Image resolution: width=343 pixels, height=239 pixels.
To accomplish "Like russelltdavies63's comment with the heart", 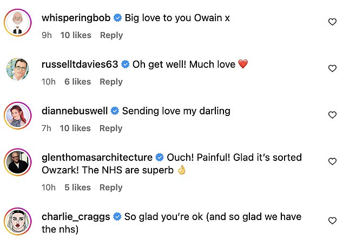I will (x=333, y=69).
